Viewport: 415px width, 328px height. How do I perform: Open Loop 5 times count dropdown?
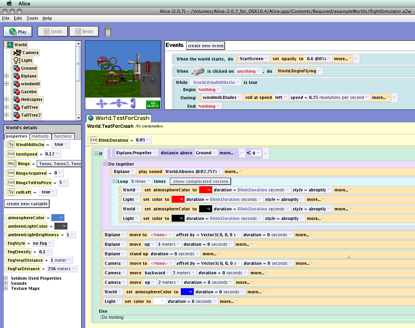coord(141,182)
